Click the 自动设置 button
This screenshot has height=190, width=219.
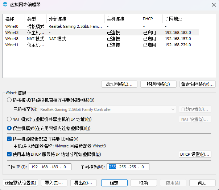click(195, 109)
